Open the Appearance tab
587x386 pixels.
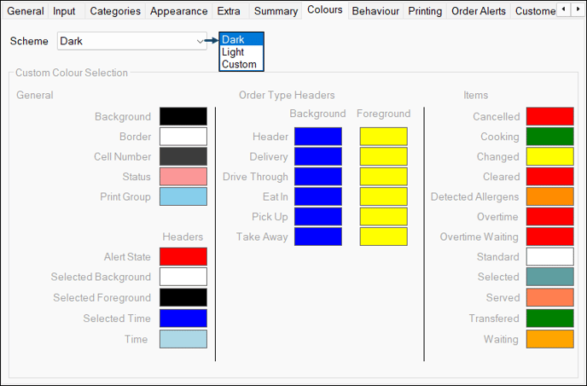click(x=179, y=11)
